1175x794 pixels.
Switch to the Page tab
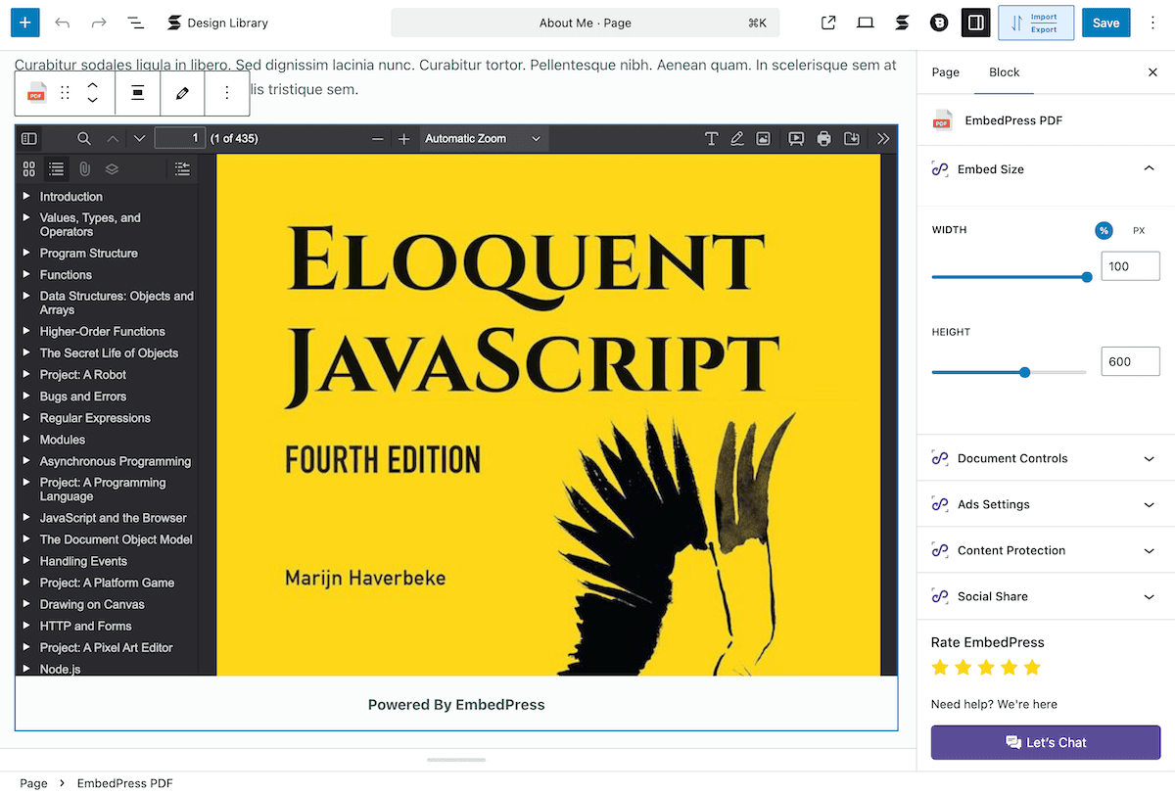click(945, 72)
